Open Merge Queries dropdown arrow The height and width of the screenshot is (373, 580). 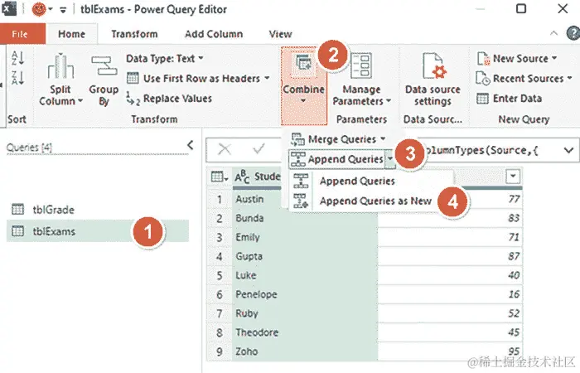(x=383, y=138)
